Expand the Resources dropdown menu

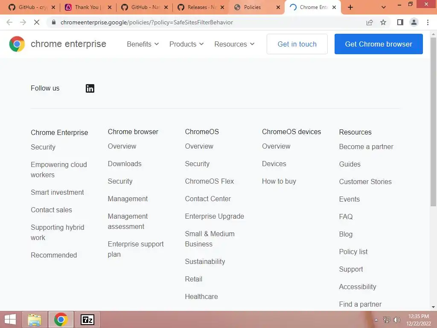tap(234, 44)
